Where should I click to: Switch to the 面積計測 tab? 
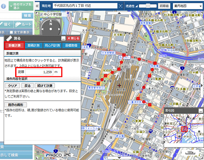click(x=33, y=45)
